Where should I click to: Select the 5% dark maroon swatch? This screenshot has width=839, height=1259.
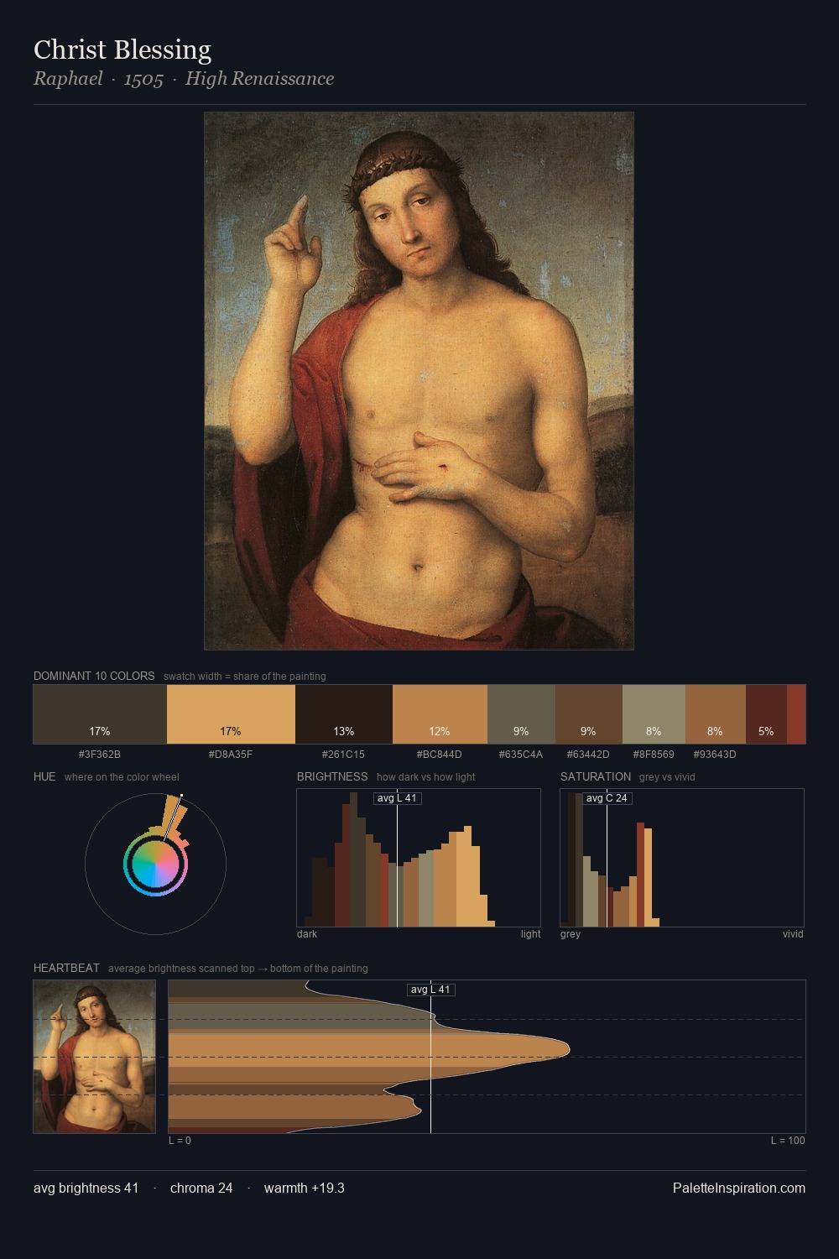pyautogui.click(x=766, y=714)
